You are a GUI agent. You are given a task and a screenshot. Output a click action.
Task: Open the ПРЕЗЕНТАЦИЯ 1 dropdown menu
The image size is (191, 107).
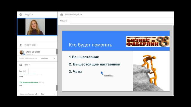[74, 15]
